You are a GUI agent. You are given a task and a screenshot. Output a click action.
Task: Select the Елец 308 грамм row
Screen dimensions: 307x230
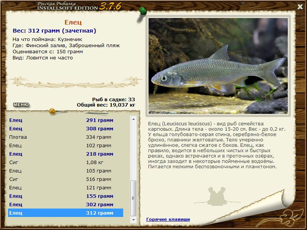coord(66,128)
